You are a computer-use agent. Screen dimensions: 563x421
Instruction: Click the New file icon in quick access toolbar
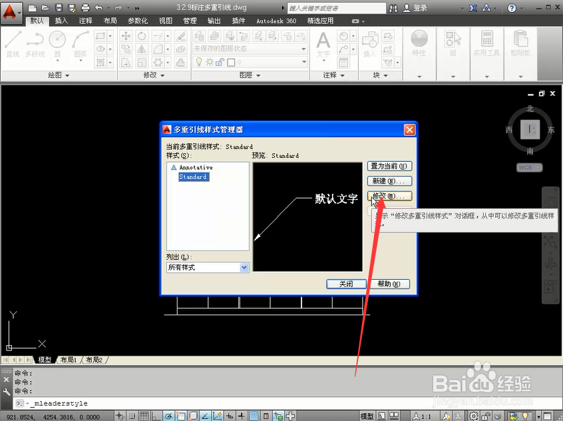point(32,7)
